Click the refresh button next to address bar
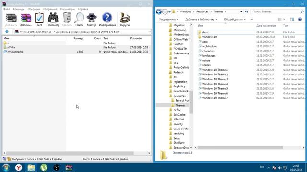Image resolution: width=307 pixels, height=172 pixels. [246, 11]
